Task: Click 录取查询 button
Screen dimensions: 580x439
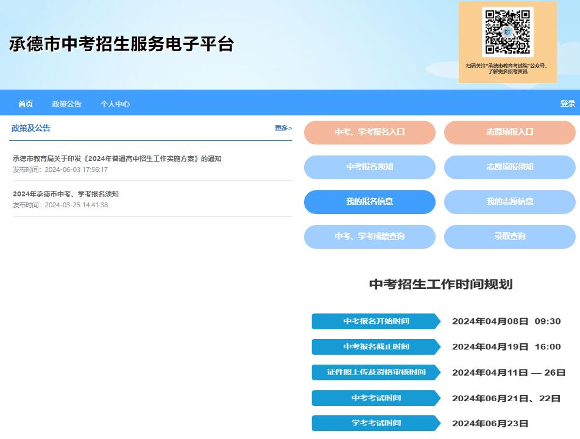Action: (509, 237)
